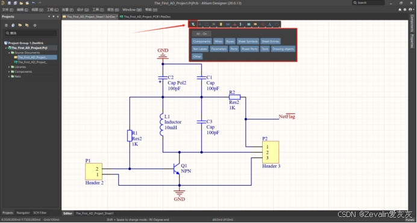The width and height of the screenshot is (417, 223).
Task: Toggle Ports selection filter
Action: [234, 49]
